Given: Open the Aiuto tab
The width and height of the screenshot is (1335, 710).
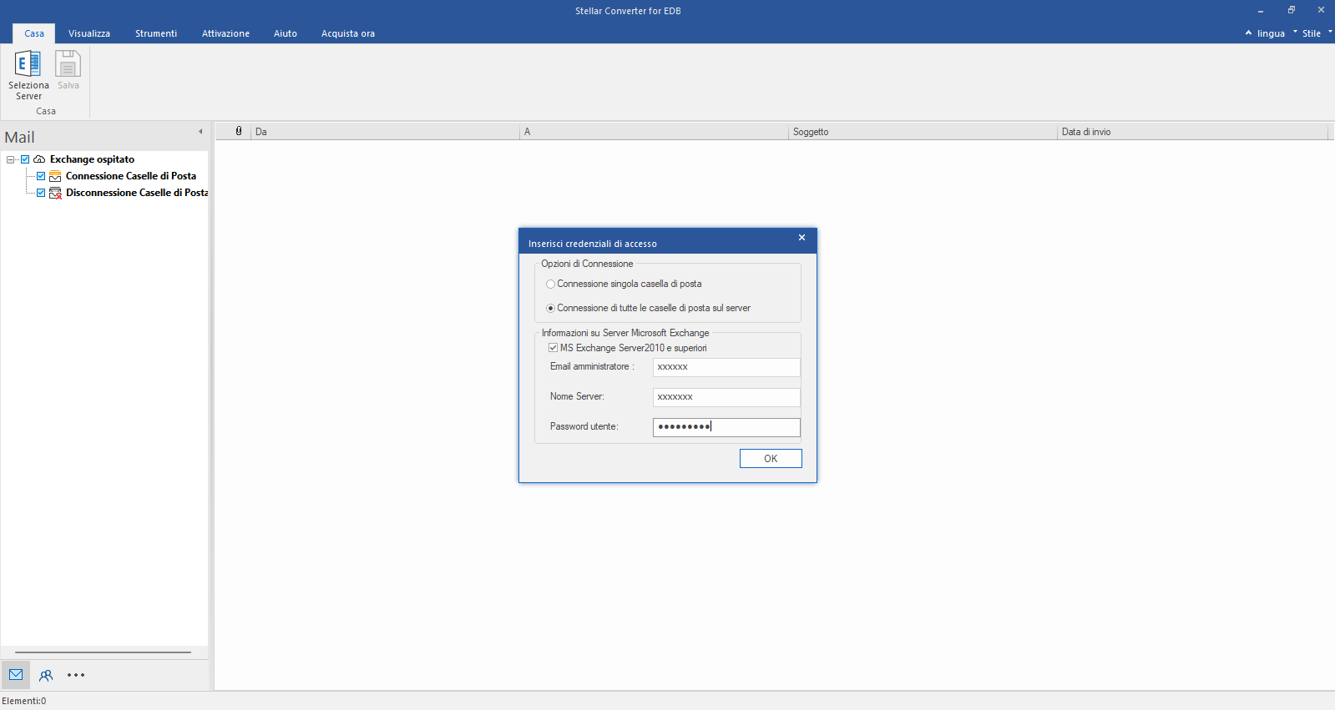Looking at the screenshot, I should (286, 33).
